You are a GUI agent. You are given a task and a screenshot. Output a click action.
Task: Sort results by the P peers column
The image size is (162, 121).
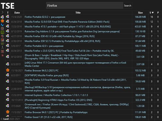point(158,13)
